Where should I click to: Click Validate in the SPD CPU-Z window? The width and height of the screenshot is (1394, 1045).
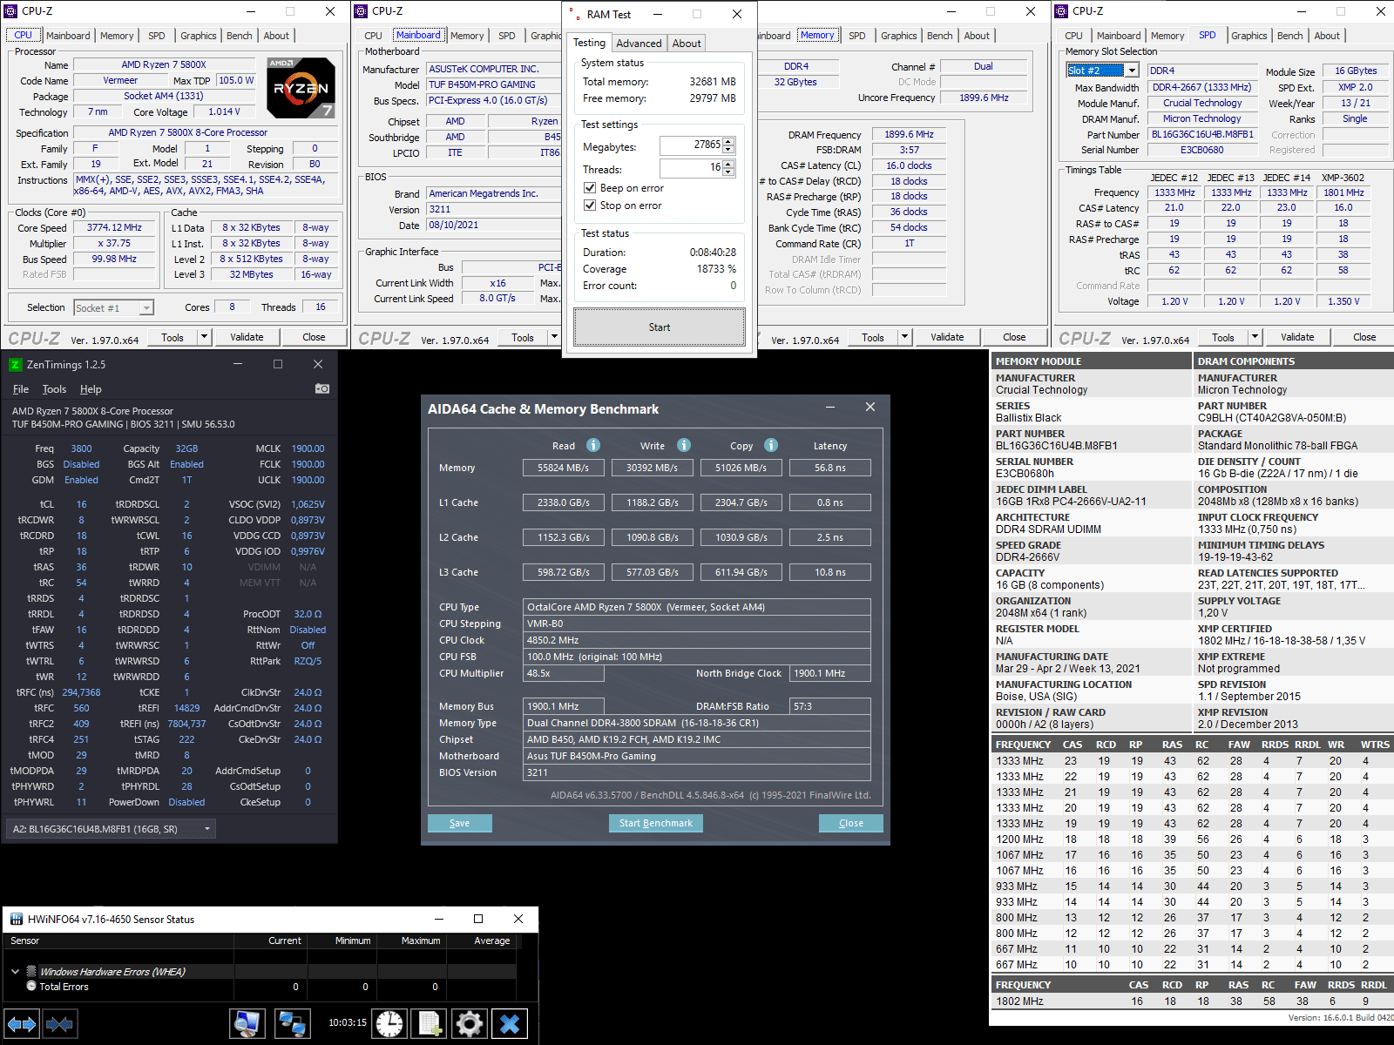coord(1297,337)
